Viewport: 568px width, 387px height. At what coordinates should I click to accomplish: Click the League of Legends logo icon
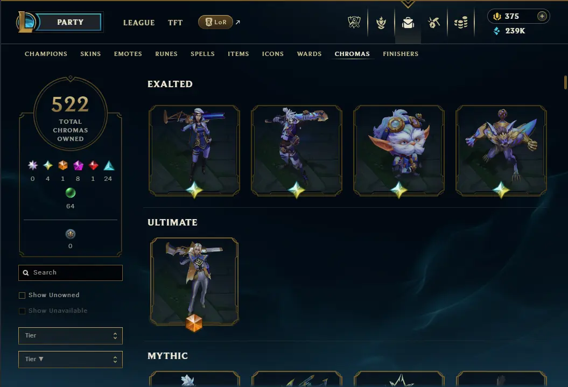[x=26, y=22]
